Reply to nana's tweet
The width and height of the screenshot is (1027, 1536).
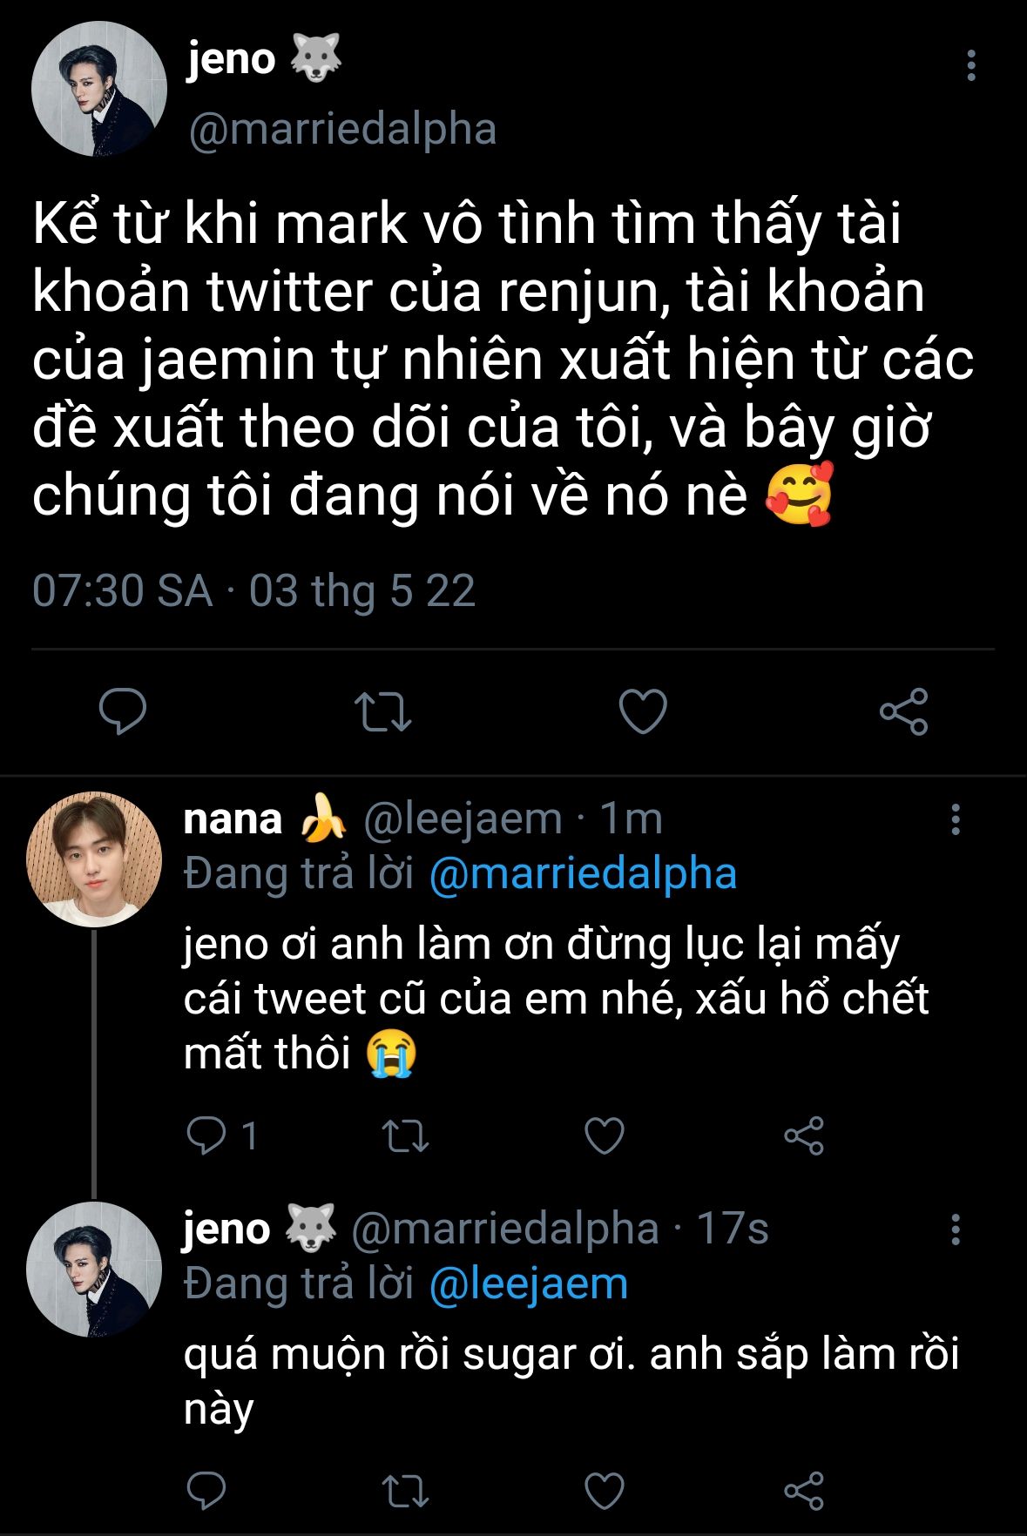(206, 1135)
